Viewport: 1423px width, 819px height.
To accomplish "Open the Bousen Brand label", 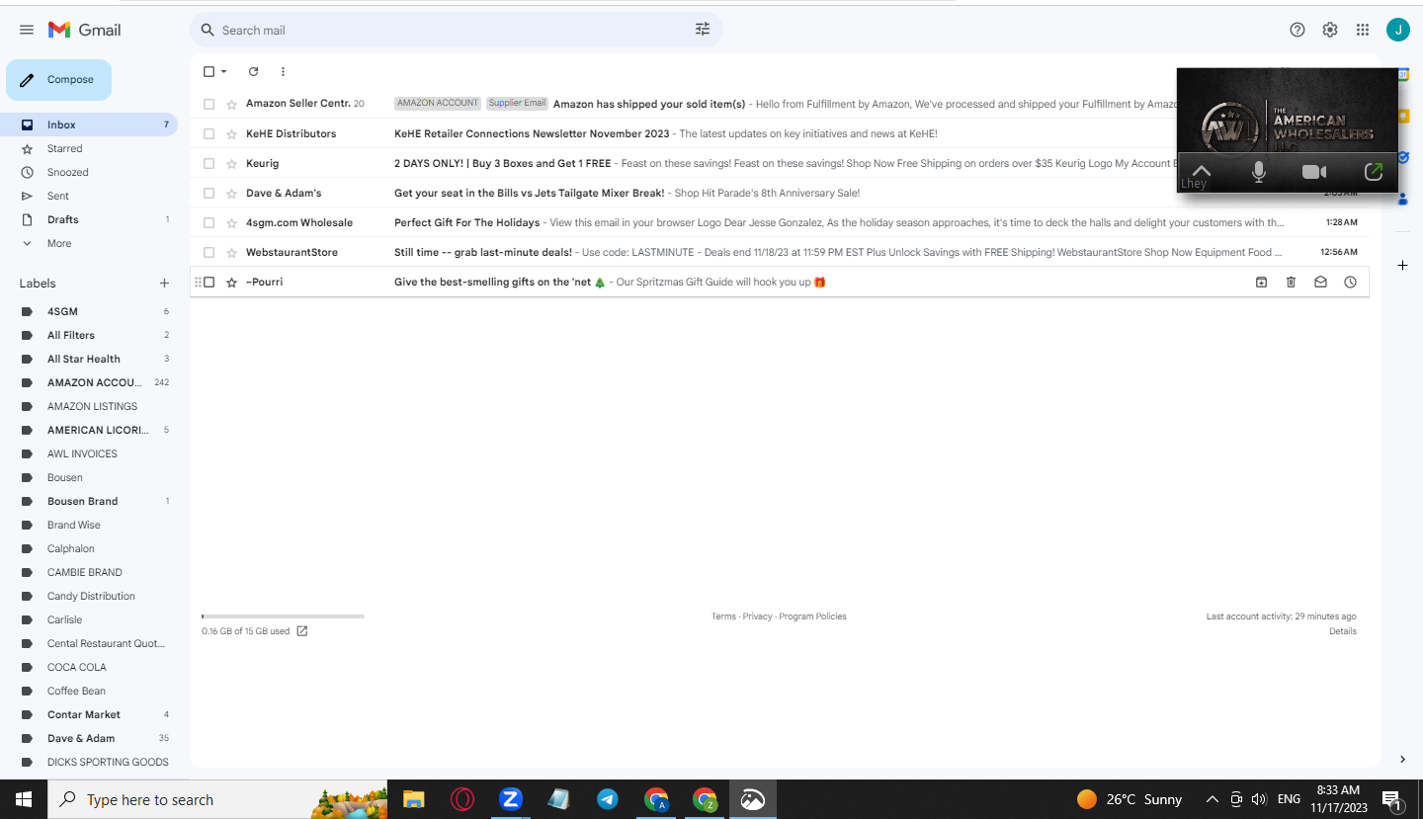I will tap(89, 501).
